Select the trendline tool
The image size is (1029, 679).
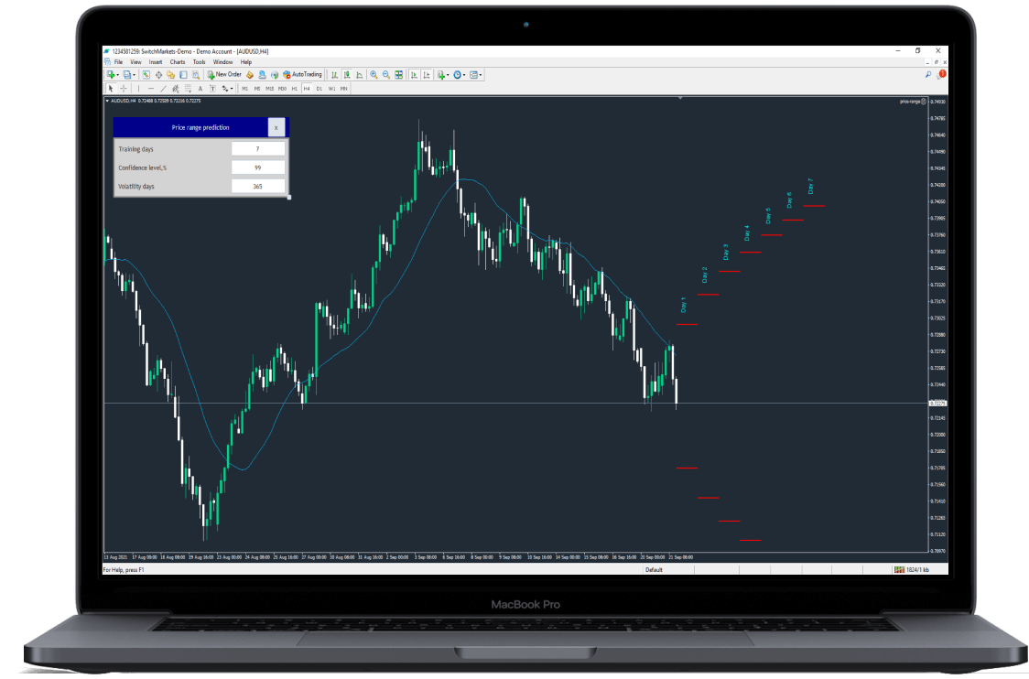point(163,89)
